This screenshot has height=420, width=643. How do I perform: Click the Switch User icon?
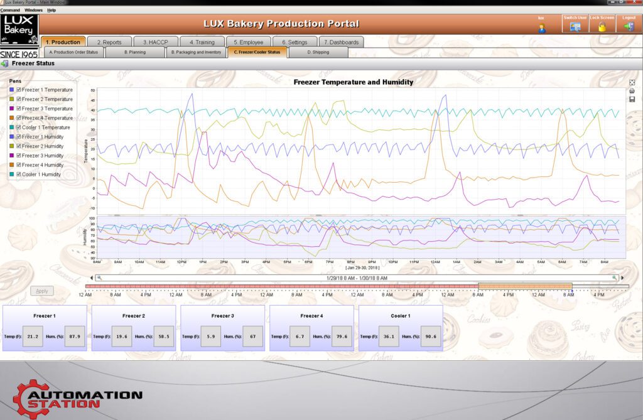[575, 26]
